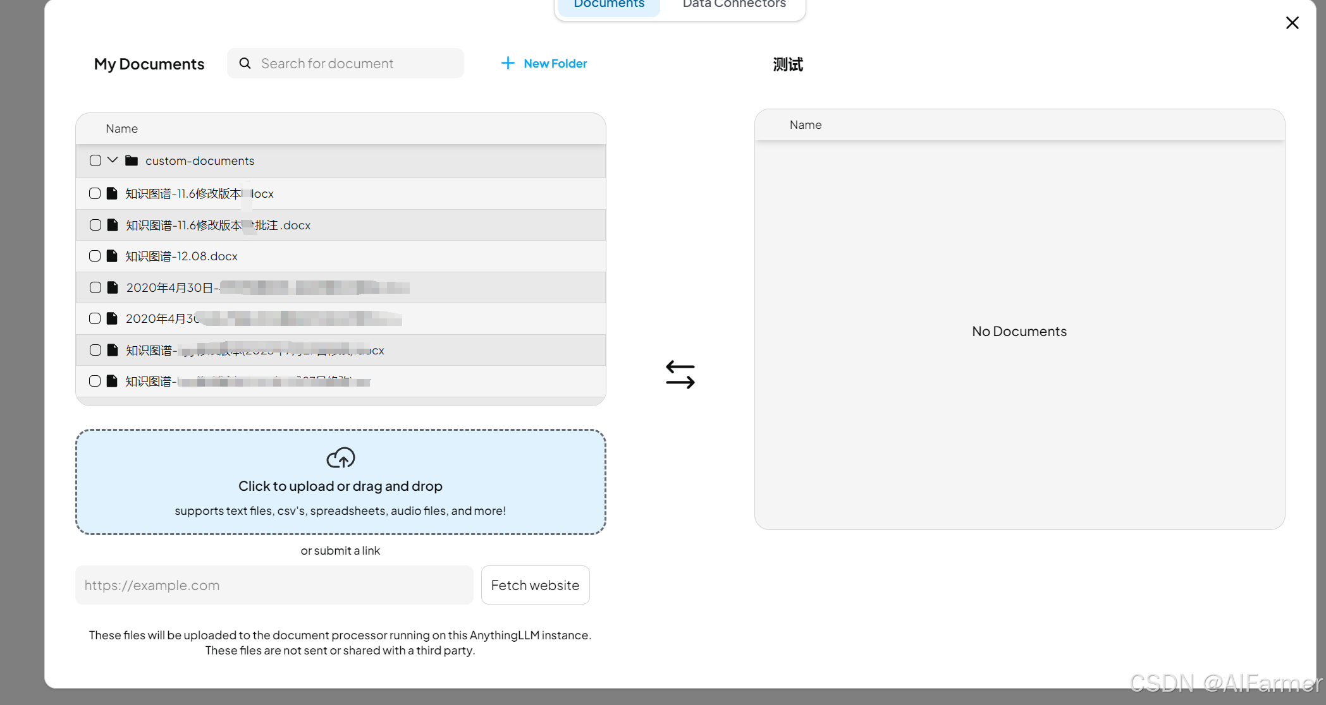
Task: Select the 知识图谱-11.6修改版本 批注.docx row
Action: pos(379,225)
